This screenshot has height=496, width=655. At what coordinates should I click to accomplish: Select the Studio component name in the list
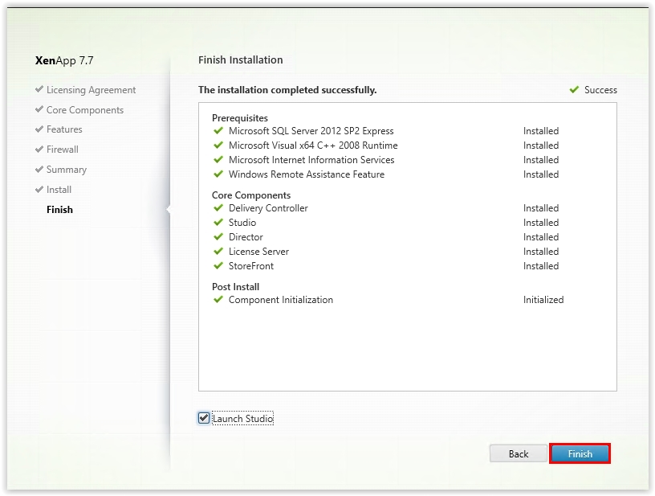click(242, 223)
